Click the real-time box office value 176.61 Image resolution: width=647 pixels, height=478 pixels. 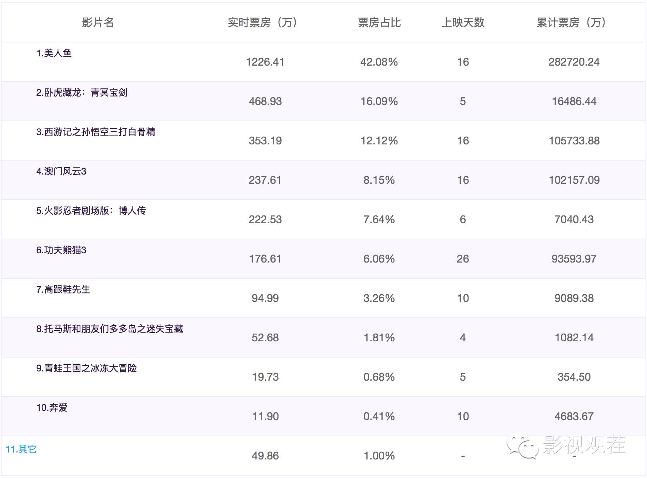[x=265, y=259]
